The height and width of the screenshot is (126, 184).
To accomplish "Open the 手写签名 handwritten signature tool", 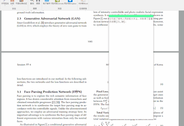I will 5,2.
